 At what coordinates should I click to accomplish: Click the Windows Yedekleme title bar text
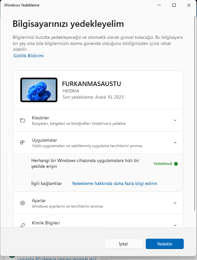22,5
